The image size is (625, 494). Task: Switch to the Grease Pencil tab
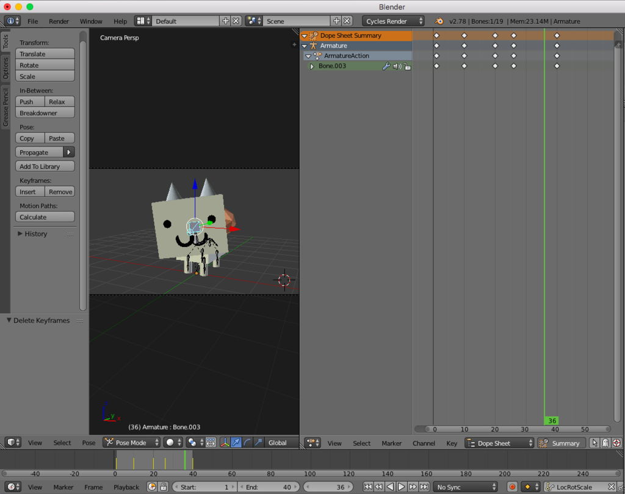pos(5,107)
